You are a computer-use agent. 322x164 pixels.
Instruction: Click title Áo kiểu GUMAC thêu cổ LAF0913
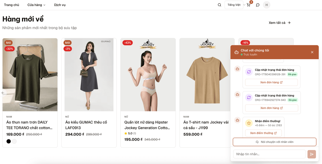86,125
